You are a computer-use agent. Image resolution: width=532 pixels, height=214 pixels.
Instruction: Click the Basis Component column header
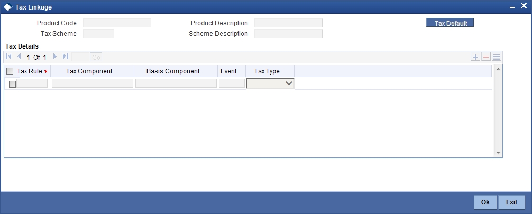[x=173, y=71]
